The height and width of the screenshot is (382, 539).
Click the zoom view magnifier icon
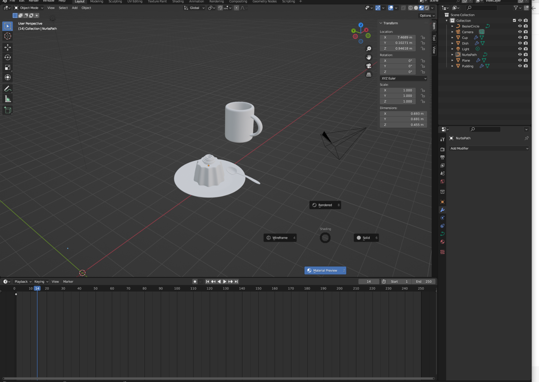pos(369,49)
